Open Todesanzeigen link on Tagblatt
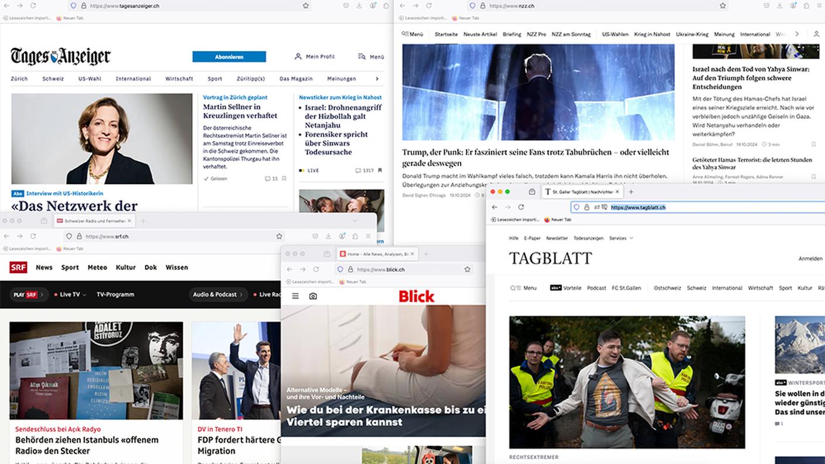825x464 pixels. point(588,238)
